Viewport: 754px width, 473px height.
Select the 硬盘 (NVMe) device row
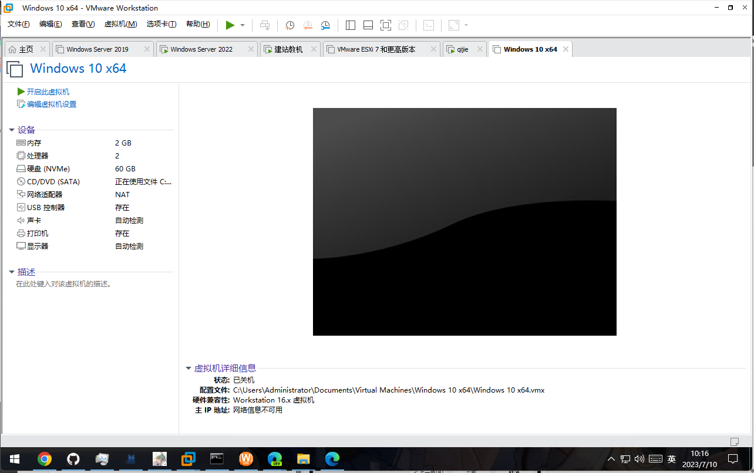tap(94, 169)
